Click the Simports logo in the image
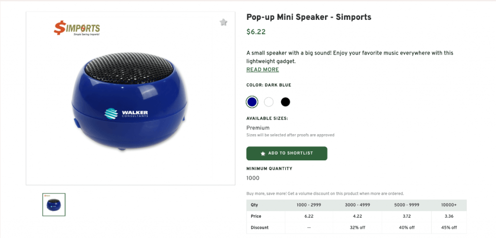Screen dimensions: 496x238 coord(77,28)
